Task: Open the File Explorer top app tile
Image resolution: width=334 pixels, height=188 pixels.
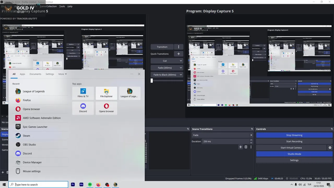Action: (106, 93)
